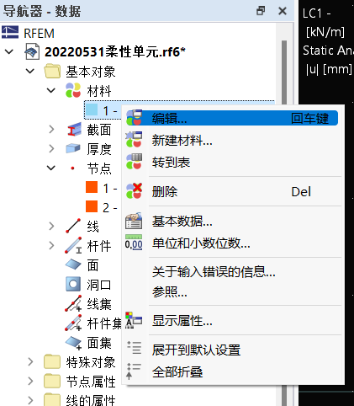Choose 参照... from the context menu

click(x=170, y=292)
